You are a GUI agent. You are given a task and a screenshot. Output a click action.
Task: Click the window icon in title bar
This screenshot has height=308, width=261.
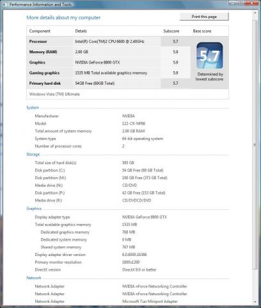(4, 4)
